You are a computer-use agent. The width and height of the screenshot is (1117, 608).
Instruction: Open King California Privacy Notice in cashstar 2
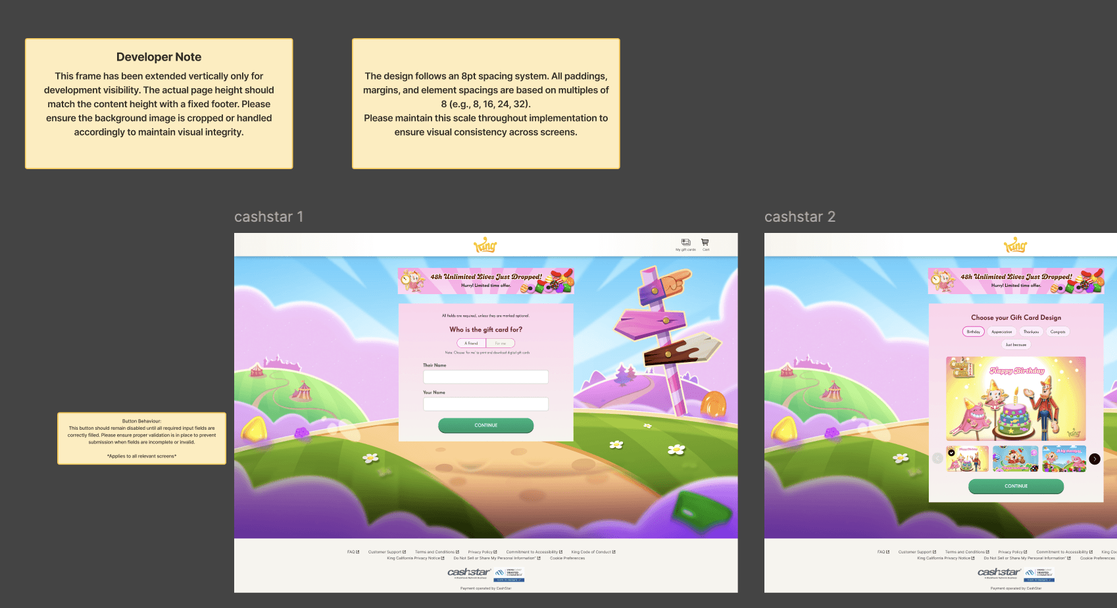point(946,558)
